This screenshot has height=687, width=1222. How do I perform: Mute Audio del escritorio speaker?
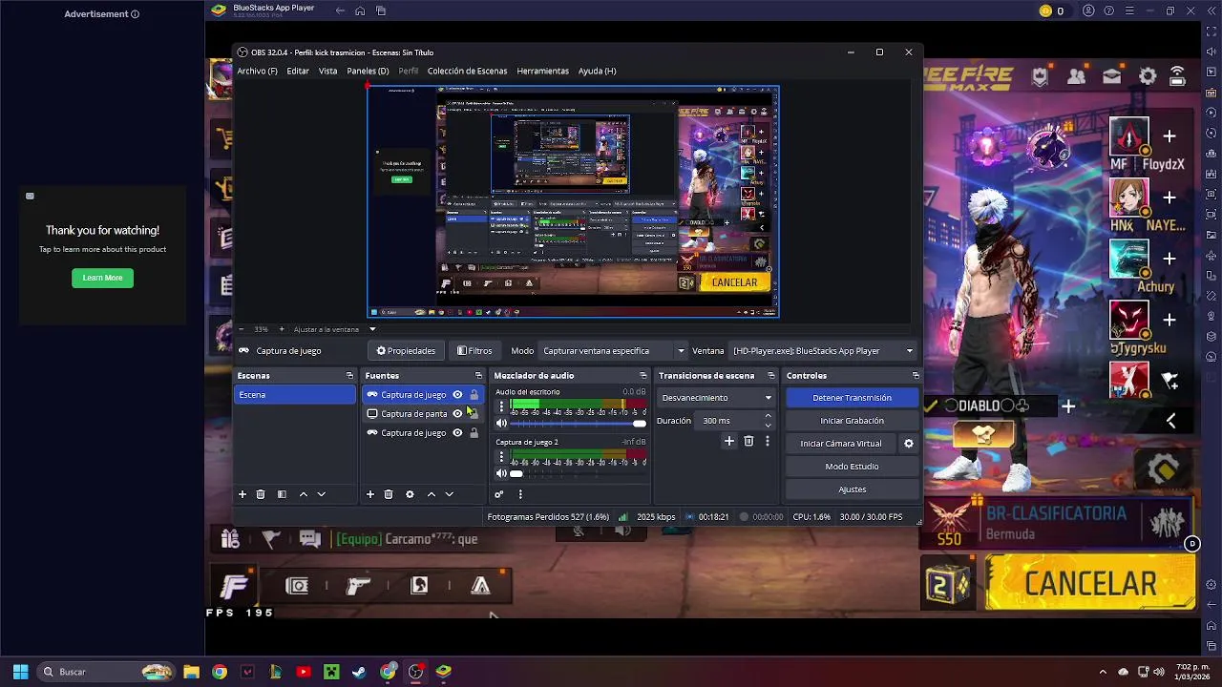(501, 424)
